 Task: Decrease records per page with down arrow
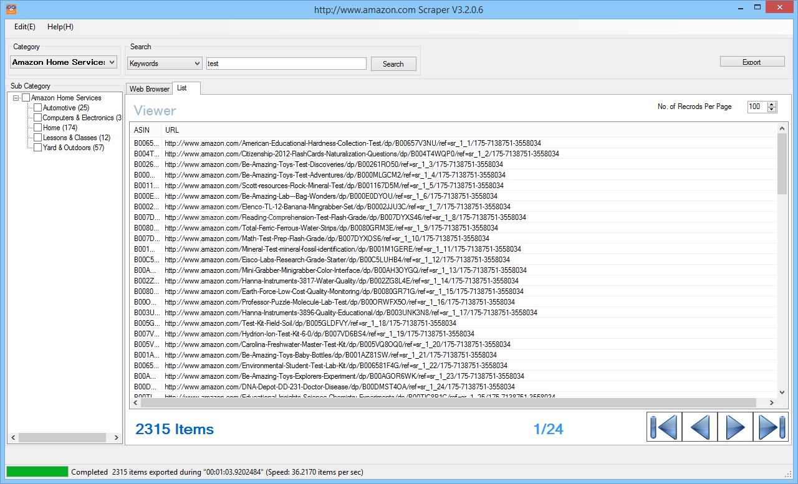pyautogui.click(x=772, y=110)
